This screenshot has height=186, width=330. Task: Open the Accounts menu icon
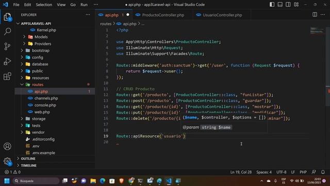click(7, 146)
